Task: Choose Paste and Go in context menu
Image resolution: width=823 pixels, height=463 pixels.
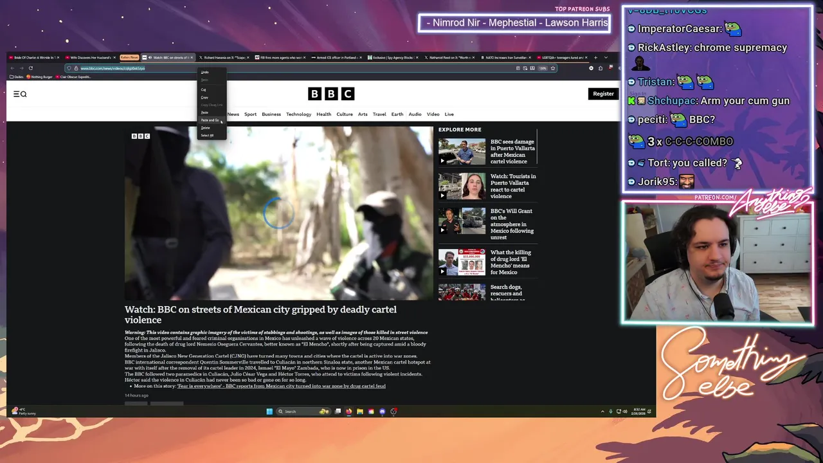Action: pos(210,120)
